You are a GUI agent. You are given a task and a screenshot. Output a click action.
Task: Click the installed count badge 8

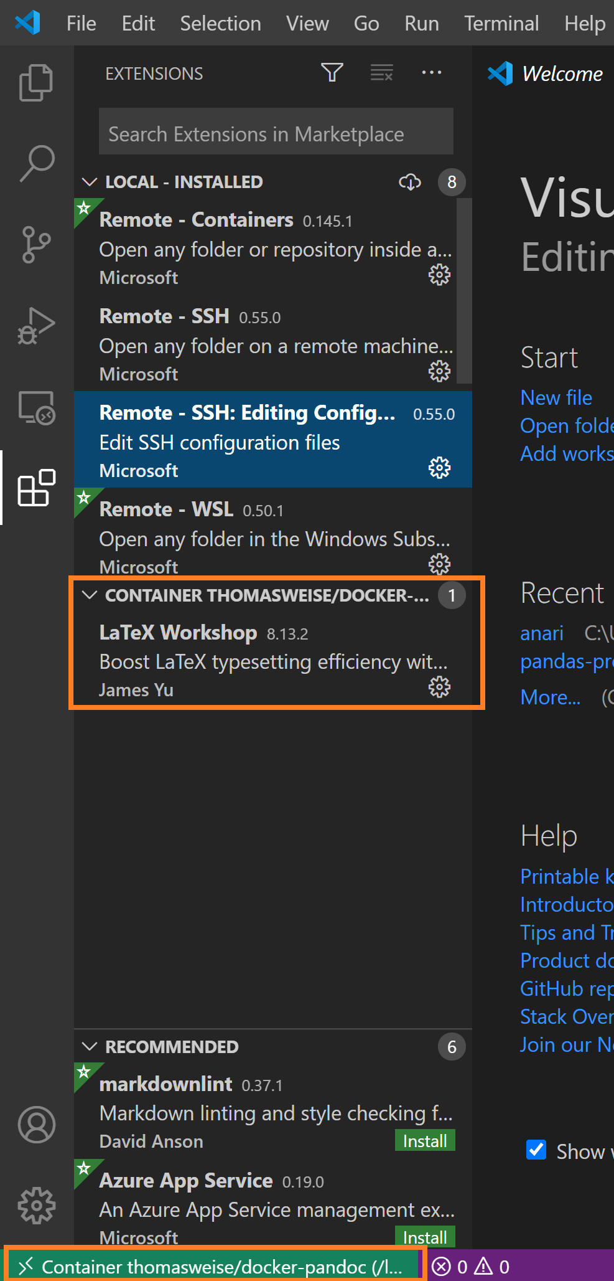pos(452,182)
